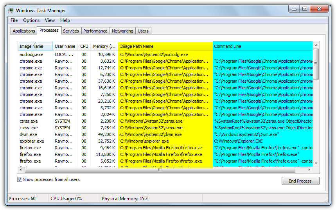This screenshot has height=210, width=336.
Task: Open the Help menu
Action: pos(65,20)
